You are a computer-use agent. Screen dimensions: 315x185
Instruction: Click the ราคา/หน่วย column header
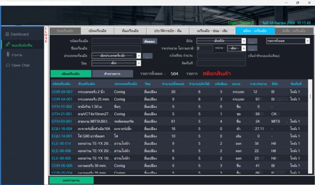(x=258, y=84)
